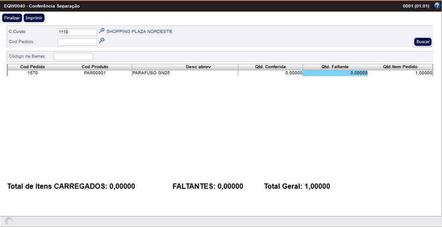This screenshot has width=442, height=227.
Task: Sort by the Cod Pedido column header
Action: coord(33,67)
